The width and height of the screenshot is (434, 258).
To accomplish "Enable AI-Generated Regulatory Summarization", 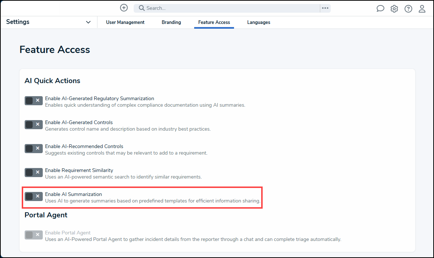I will pos(33,101).
